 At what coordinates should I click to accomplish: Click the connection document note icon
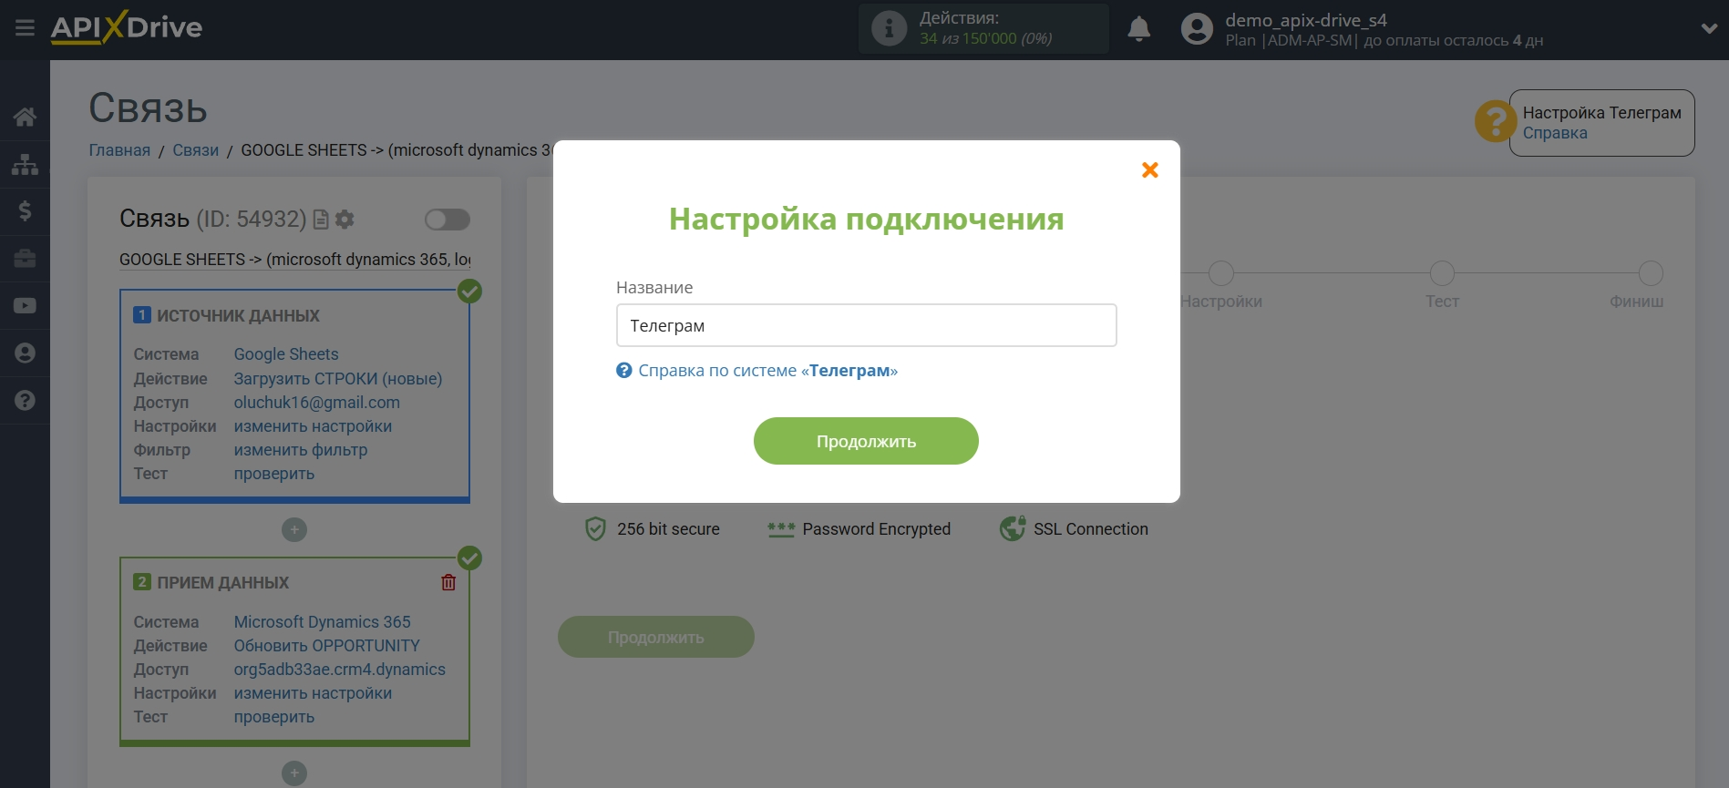point(321,220)
